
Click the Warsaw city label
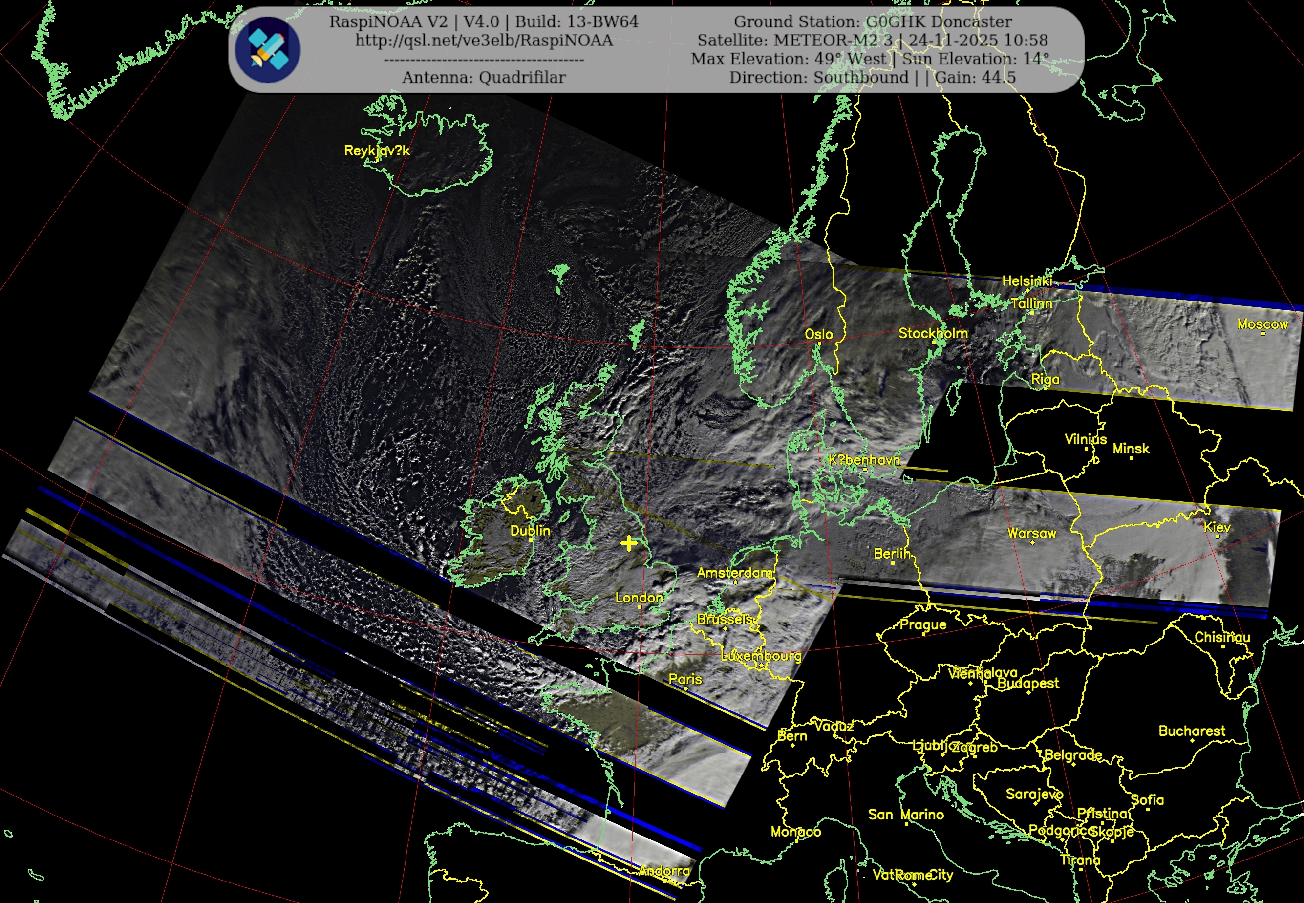point(1031,533)
